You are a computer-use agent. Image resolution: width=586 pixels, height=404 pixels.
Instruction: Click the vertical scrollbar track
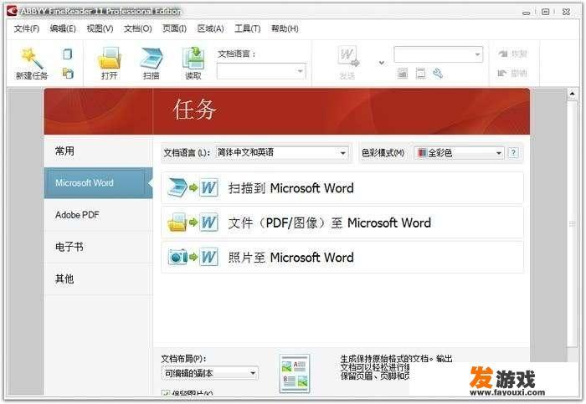pyautogui.click(x=572, y=224)
